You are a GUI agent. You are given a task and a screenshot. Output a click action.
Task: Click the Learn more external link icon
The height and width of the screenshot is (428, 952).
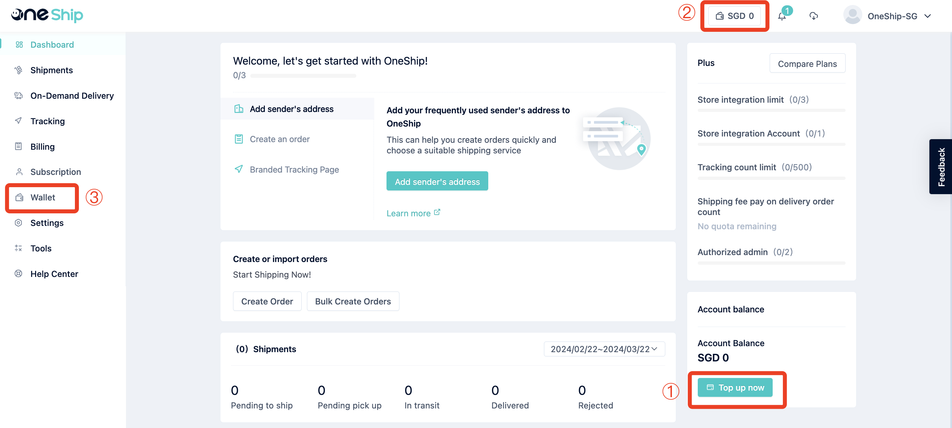437,212
